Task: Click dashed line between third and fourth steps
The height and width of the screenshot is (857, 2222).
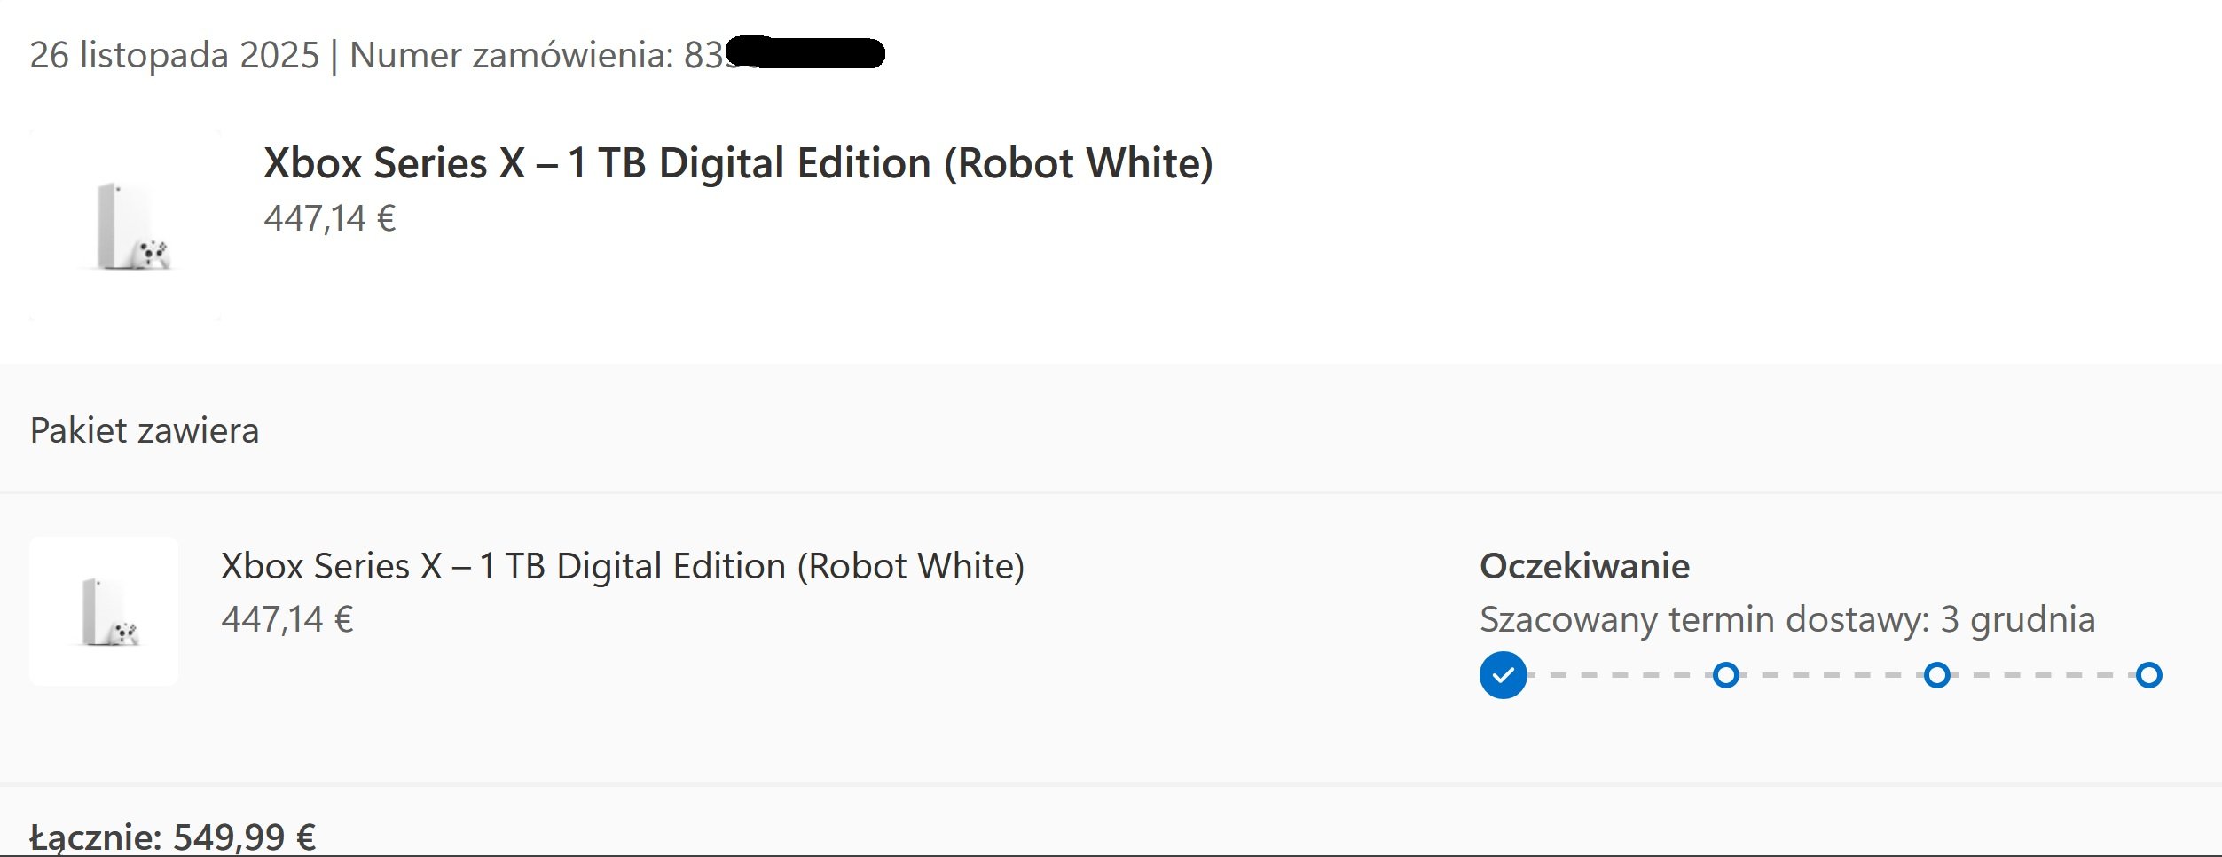Action: coord(2043,675)
